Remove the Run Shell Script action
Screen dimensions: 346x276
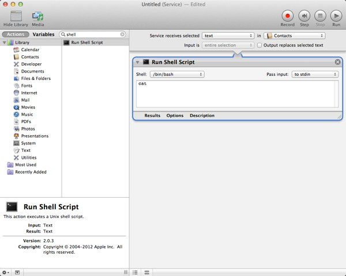[x=337, y=62]
